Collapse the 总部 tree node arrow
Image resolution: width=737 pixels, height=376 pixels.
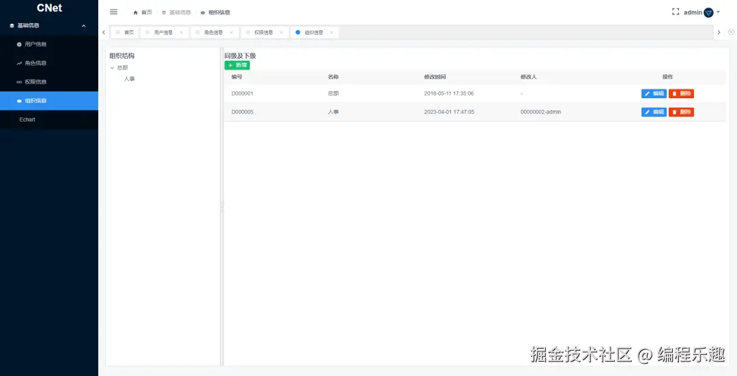point(113,68)
